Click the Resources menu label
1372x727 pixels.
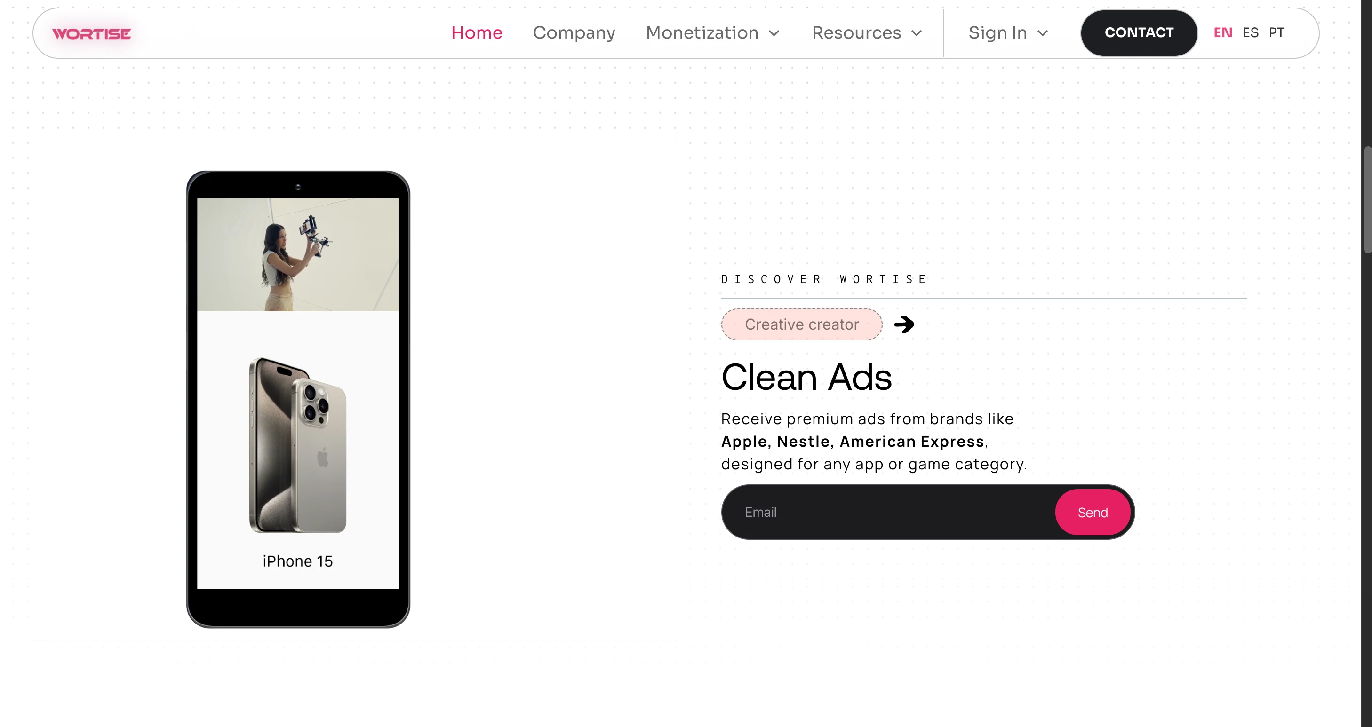tap(856, 33)
